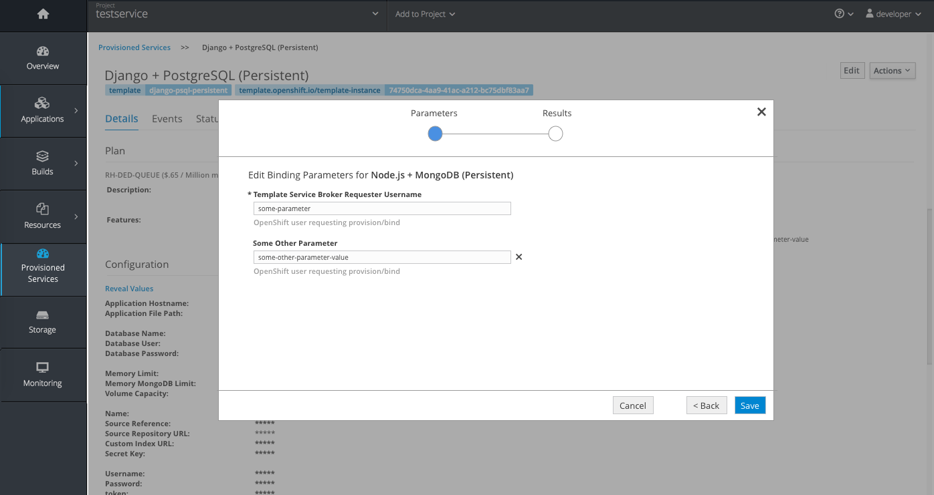
Task: Open Provisioned Services breadcrumb link
Action: click(x=134, y=47)
